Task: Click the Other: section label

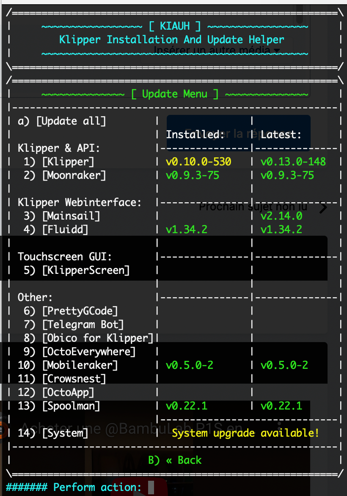Action: [35, 297]
